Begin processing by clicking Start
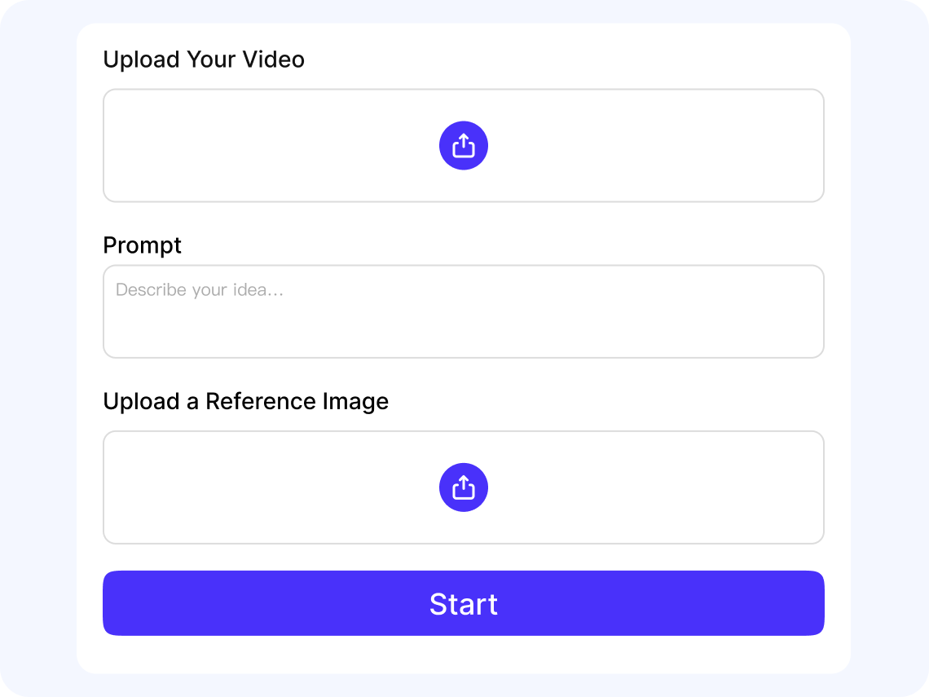The image size is (929, 697). (x=464, y=603)
